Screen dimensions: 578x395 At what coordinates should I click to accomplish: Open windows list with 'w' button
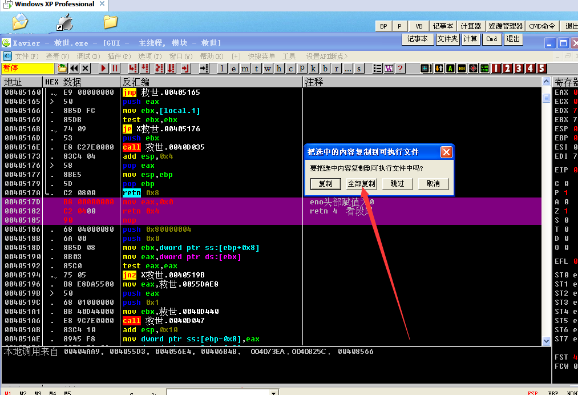pyautogui.click(x=268, y=68)
